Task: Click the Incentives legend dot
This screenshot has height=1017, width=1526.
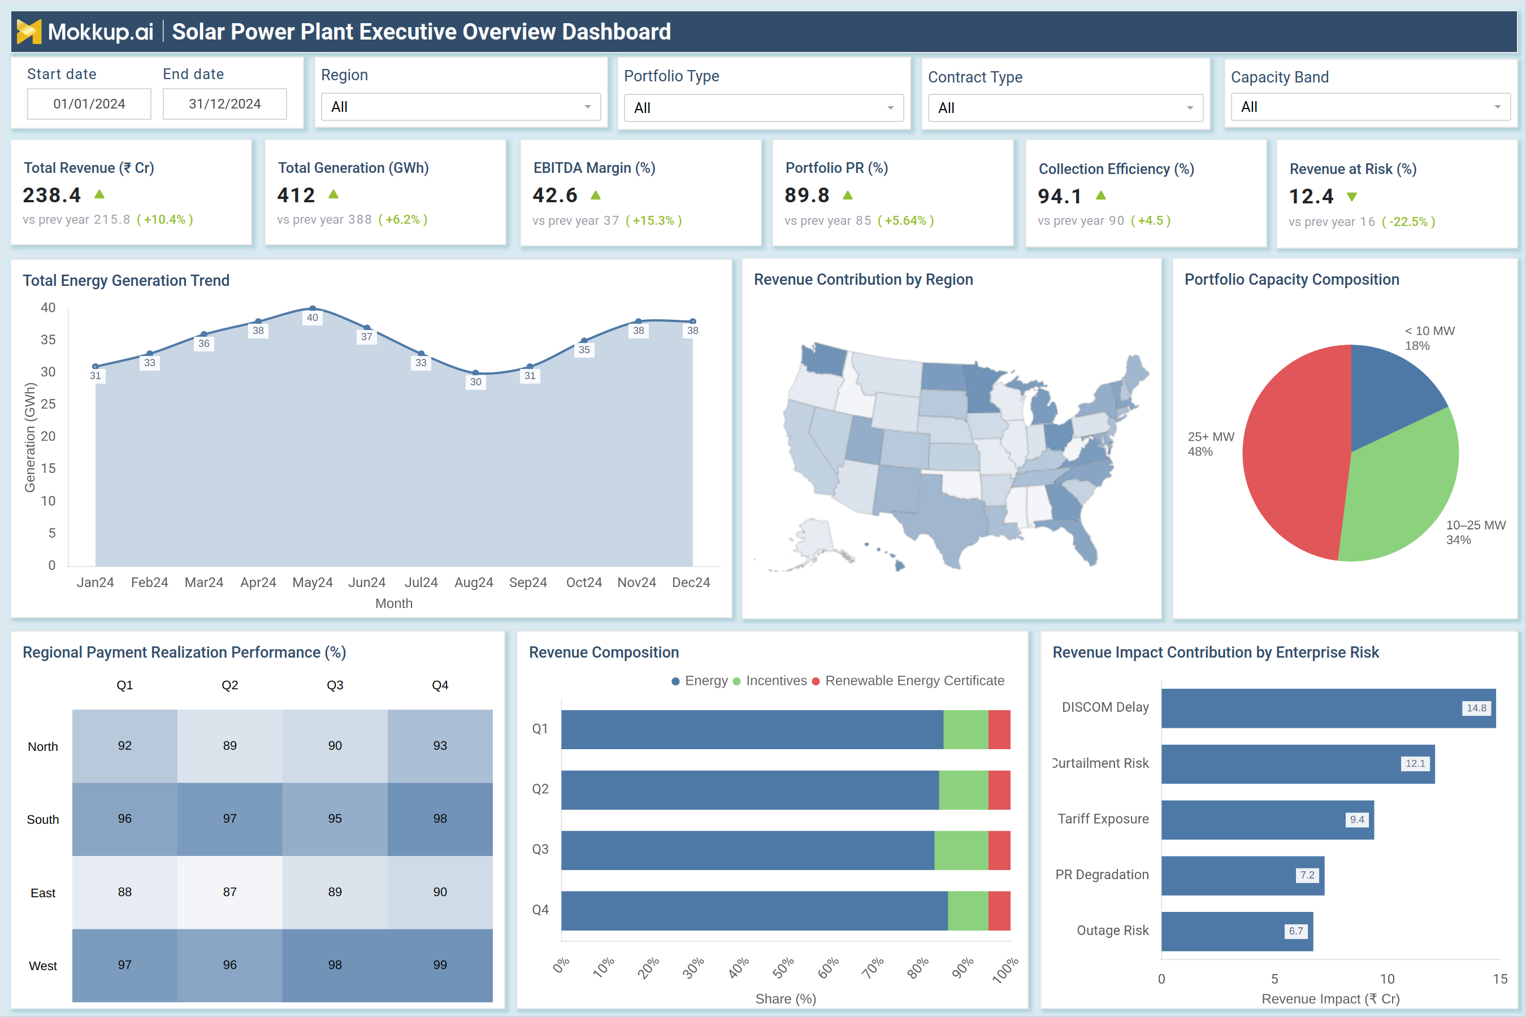Action: coord(736,681)
